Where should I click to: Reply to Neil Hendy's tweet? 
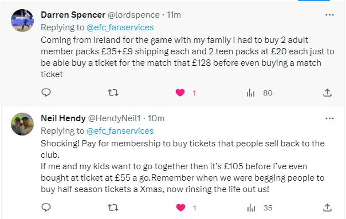[46, 208]
